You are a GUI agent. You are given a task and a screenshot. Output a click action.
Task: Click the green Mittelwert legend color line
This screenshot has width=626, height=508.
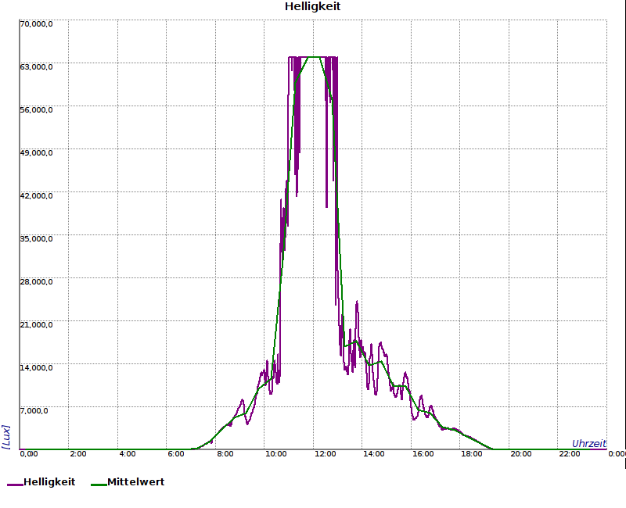(99, 485)
